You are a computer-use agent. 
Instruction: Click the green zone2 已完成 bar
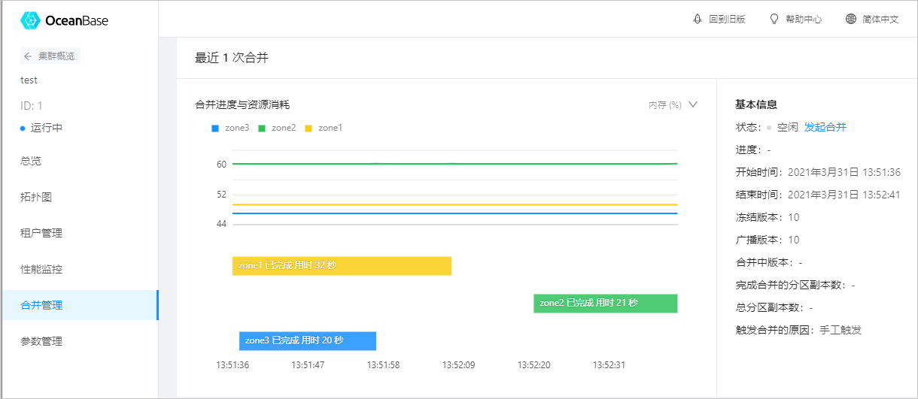pos(606,304)
